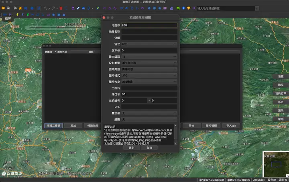Click the 主机名 input field
Screen dimensions: 289x182
pos(149,88)
